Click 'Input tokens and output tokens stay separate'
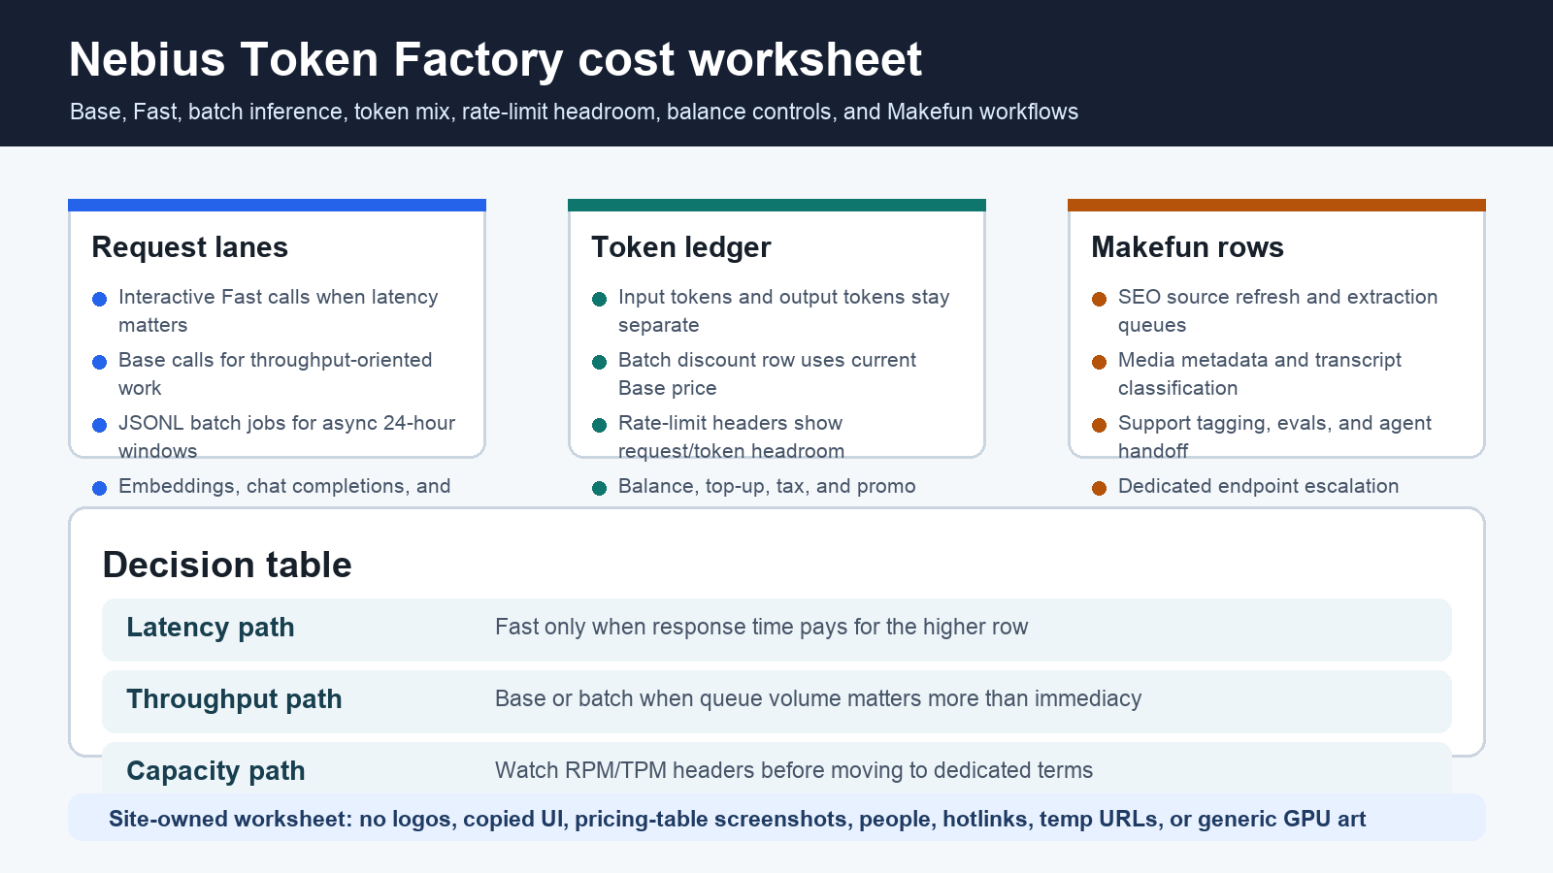Screen dimensions: 1553x873 [x=783, y=310]
